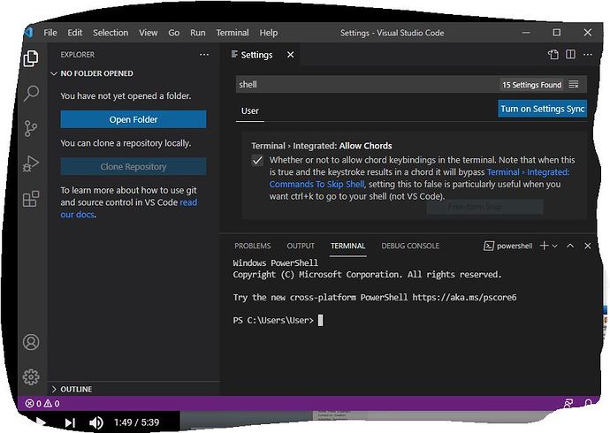Open the Edit menu
The width and height of the screenshot is (610, 433).
74,33
